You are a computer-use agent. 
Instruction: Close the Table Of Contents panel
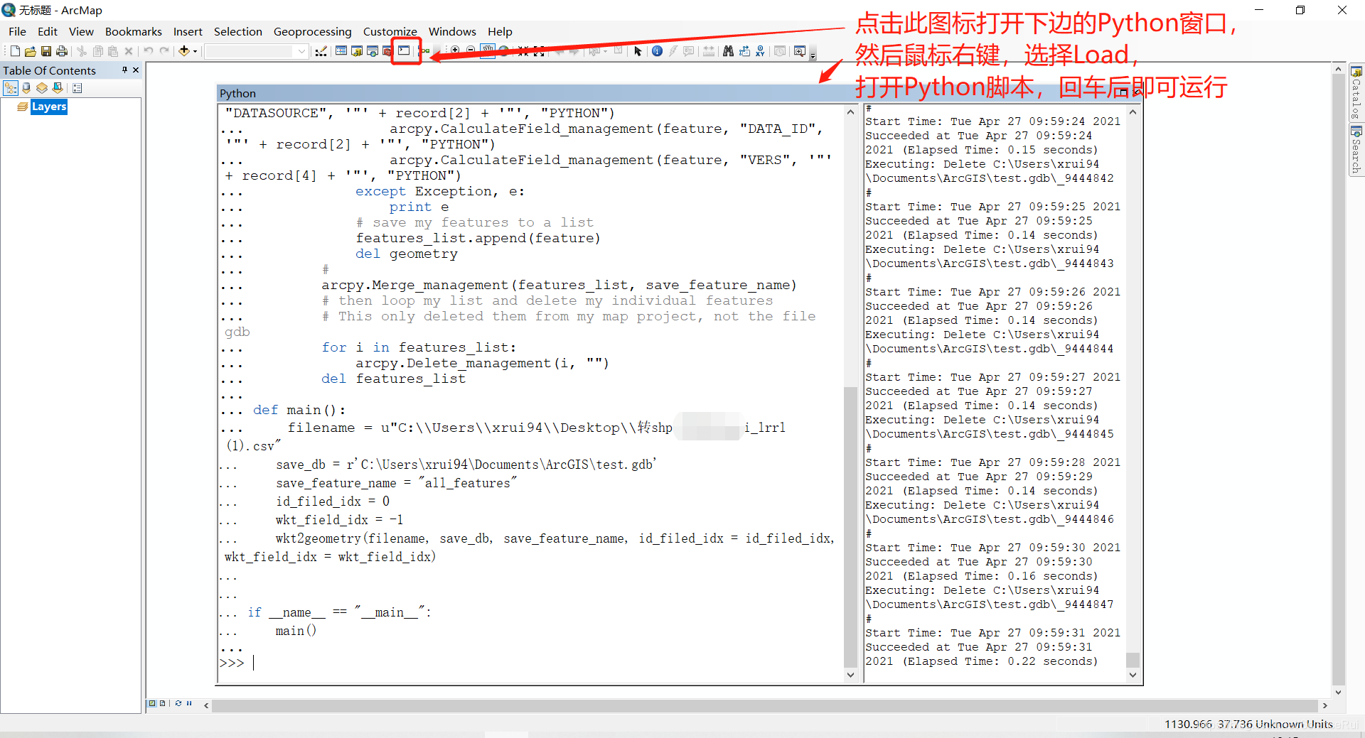pos(136,70)
